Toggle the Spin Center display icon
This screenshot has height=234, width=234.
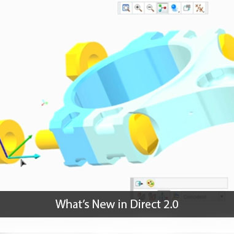click(163, 8)
